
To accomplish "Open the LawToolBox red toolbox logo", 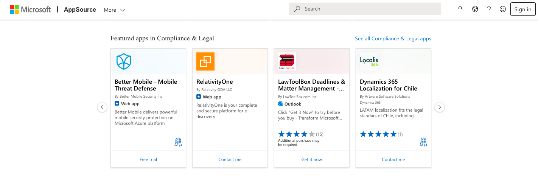I will pyautogui.click(x=287, y=61).
